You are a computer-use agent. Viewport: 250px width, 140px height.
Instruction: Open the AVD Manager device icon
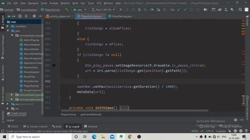(x=226, y=10)
